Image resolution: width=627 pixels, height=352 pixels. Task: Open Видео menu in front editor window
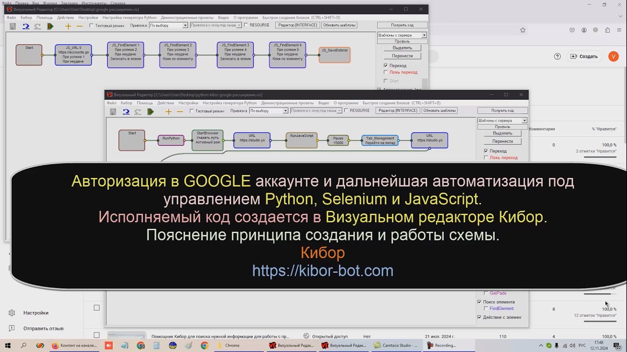(x=324, y=103)
